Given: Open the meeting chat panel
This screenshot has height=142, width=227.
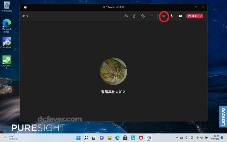Looking at the screenshot, I should tap(134, 16).
